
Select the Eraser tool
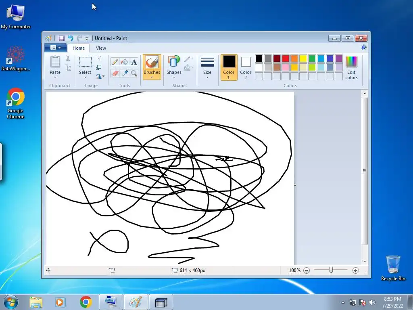pyautogui.click(x=115, y=73)
